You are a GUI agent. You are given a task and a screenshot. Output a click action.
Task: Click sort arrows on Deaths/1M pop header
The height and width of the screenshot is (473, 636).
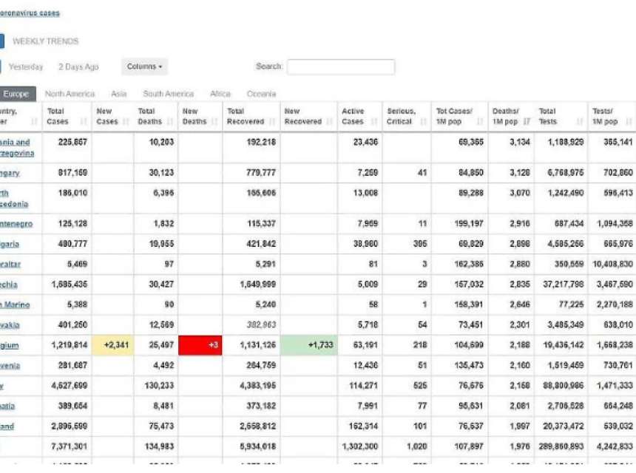[527, 122]
